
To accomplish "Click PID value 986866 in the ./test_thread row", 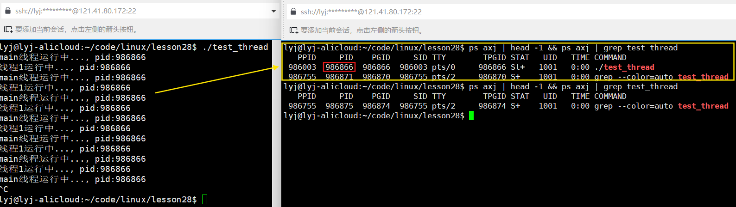I will pyautogui.click(x=339, y=67).
